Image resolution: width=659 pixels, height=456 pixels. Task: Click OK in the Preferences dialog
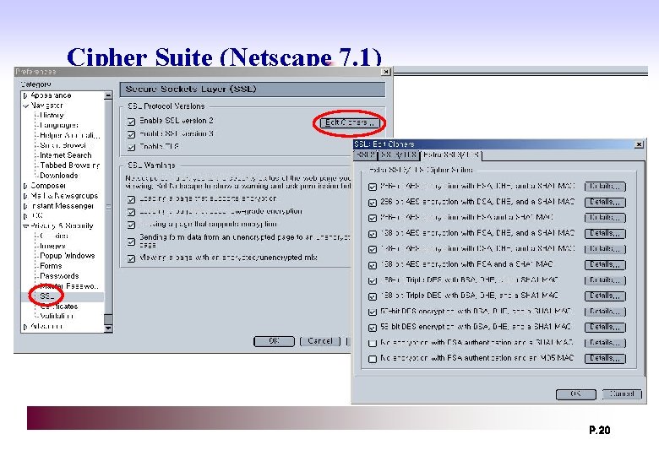coord(274,341)
